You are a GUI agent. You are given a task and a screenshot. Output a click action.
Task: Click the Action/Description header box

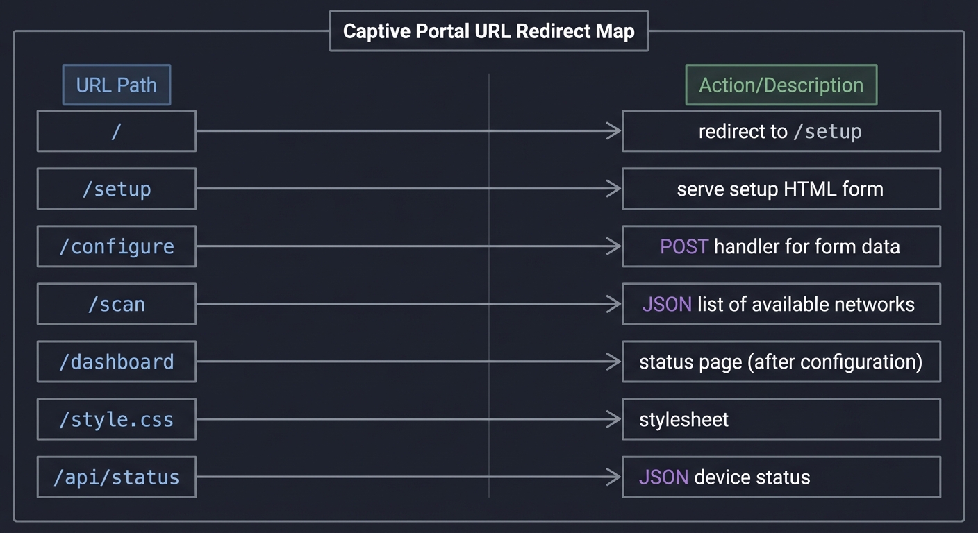[x=781, y=85]
